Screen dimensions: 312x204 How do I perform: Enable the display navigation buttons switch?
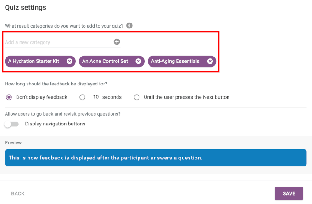tap(11, 124)
